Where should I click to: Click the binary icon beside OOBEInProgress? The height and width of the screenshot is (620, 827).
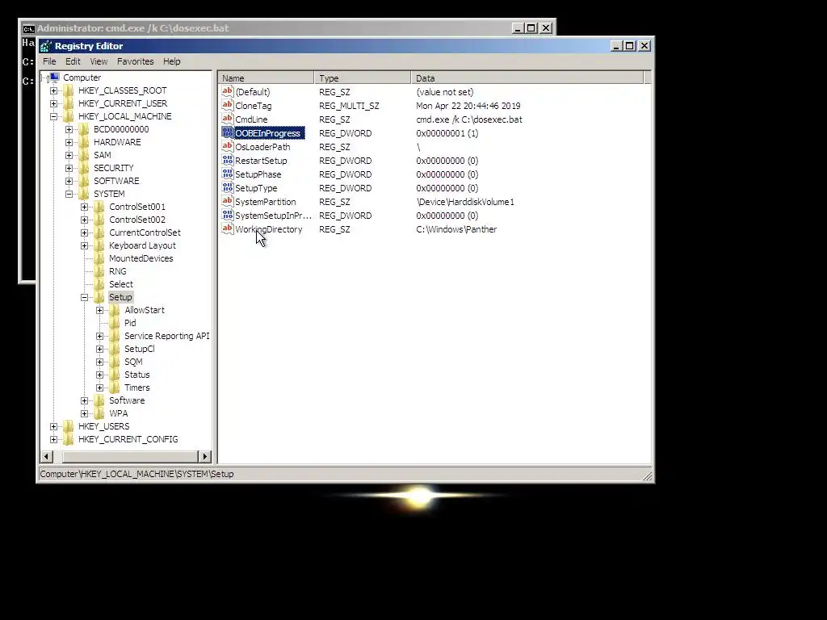[227, 133]
